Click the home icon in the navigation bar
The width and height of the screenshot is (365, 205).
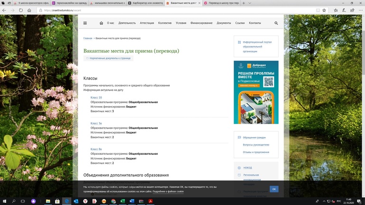pyautogui.click(x=101, y=23)
